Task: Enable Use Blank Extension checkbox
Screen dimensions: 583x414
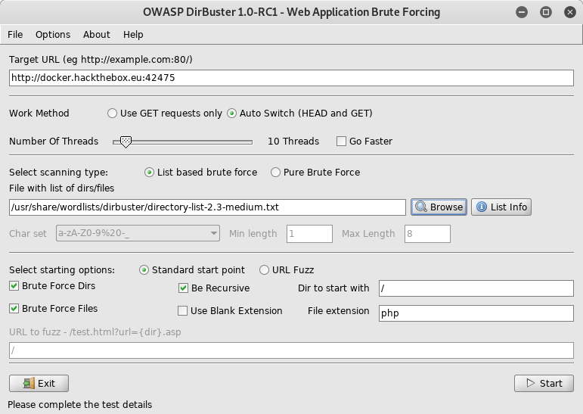Action: [x=182, y=310]
